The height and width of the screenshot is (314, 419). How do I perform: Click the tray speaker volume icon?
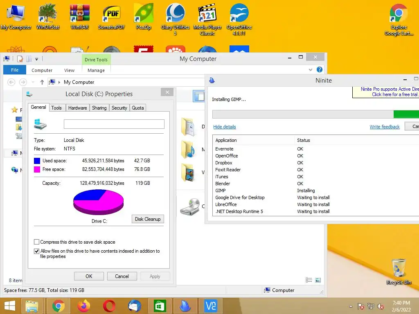click(381, 307)
